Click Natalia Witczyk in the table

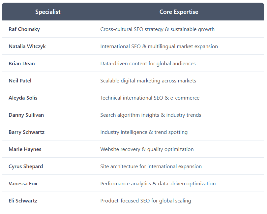click(27, 46)
